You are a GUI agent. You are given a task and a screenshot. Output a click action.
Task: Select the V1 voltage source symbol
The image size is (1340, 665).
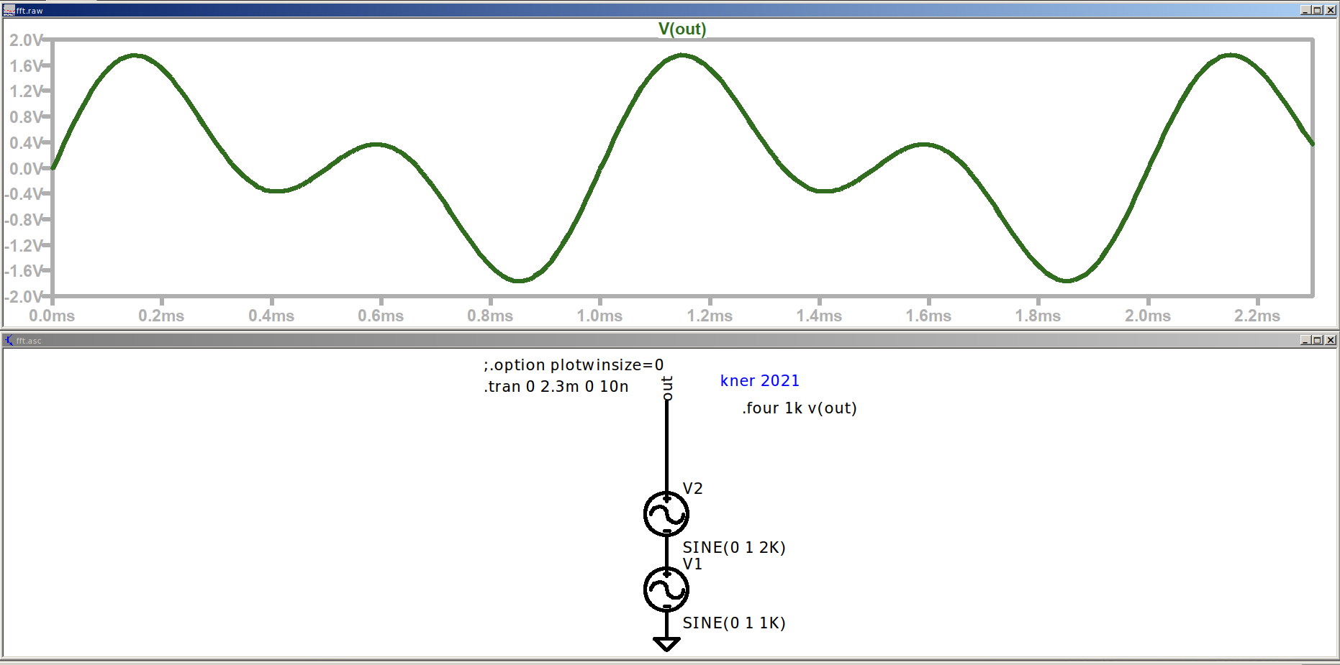coord(666,590)
